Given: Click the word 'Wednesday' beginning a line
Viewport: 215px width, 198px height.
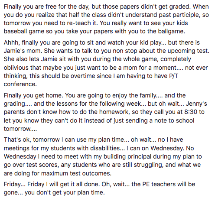Looking at the screenshot, I should [x=20, y=156].
